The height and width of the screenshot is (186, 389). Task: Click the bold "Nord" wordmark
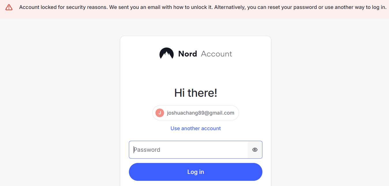coord(187,54)
